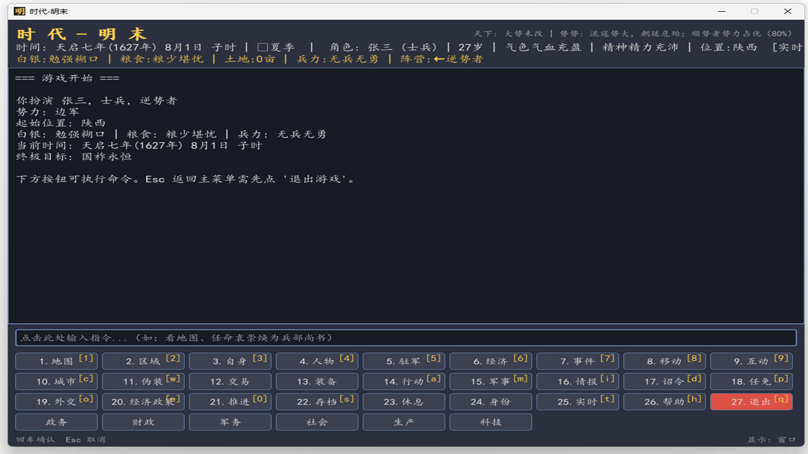Open the 15. 军事 military button
Image resolution: width=808 pixels, height=454 pixels.
(x=491, y=381)
